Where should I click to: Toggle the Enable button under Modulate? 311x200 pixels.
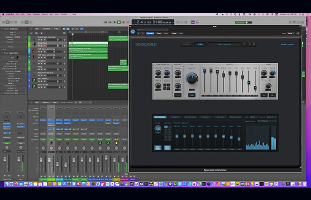(x=177, y=95)
